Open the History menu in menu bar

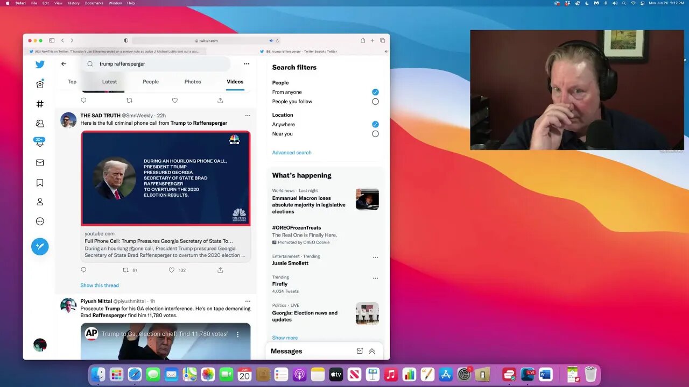pyautogui.click(x=73, y=3)
